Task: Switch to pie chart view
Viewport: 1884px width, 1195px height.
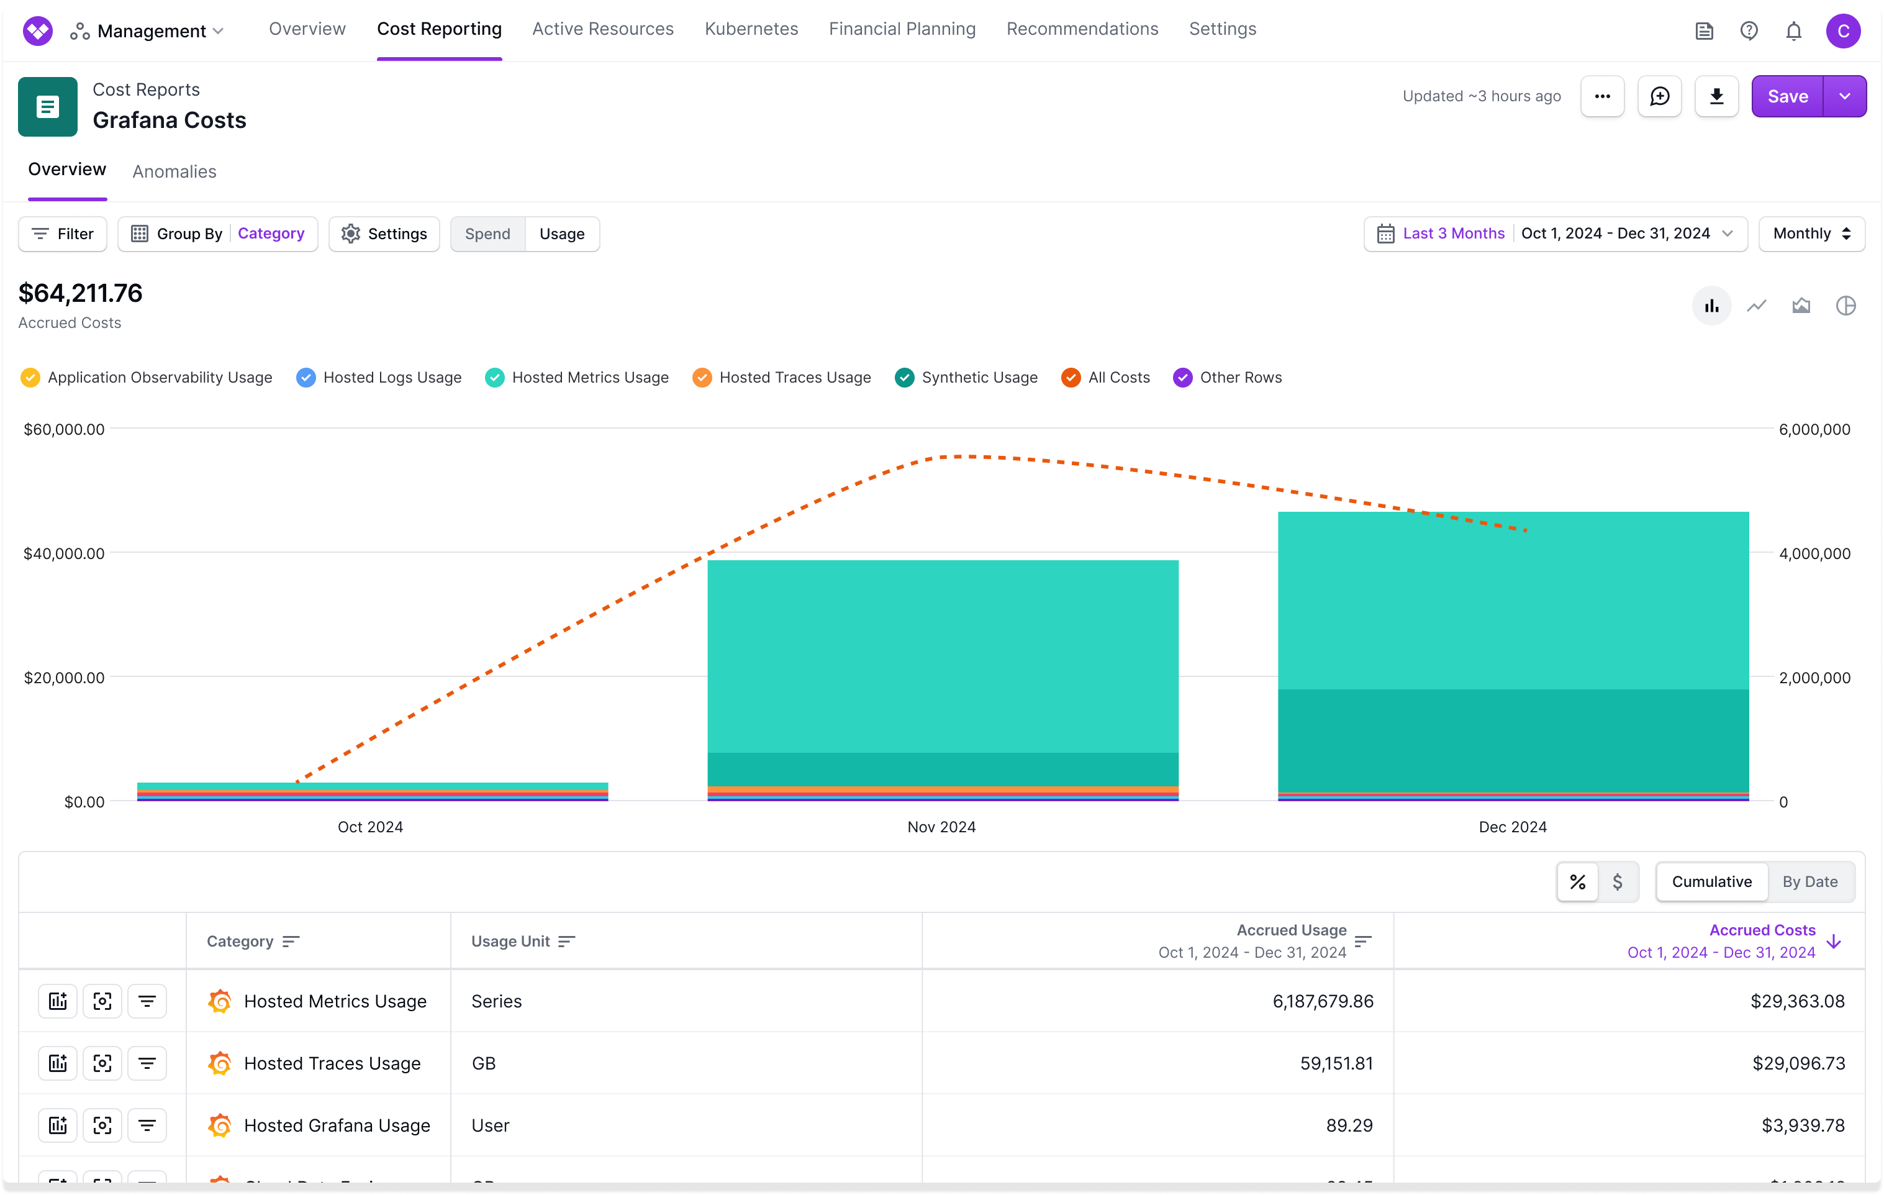Action: (1846, 306)
